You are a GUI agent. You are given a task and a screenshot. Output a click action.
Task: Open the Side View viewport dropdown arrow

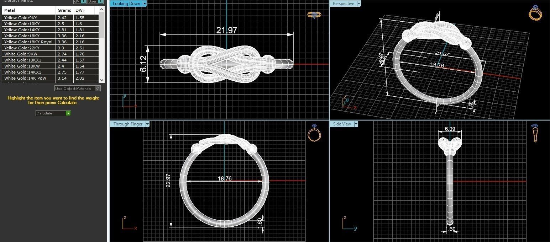tap(356, 124)
